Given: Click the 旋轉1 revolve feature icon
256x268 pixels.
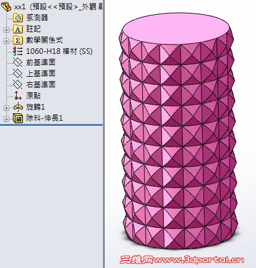Looking at the screenshot, I should pos(18,107).
